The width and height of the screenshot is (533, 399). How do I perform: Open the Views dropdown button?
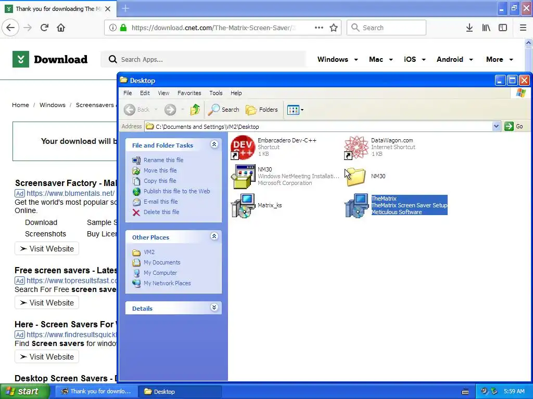pyautogui.click(x=295, y=110)
